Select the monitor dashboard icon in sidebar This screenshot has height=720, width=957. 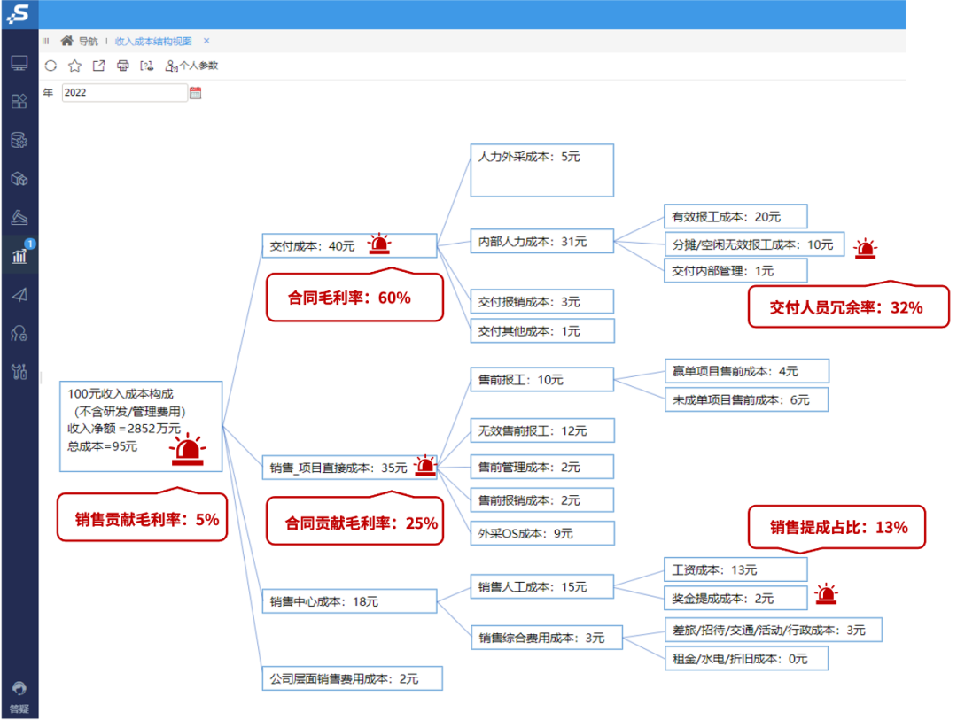coord(19,63)
